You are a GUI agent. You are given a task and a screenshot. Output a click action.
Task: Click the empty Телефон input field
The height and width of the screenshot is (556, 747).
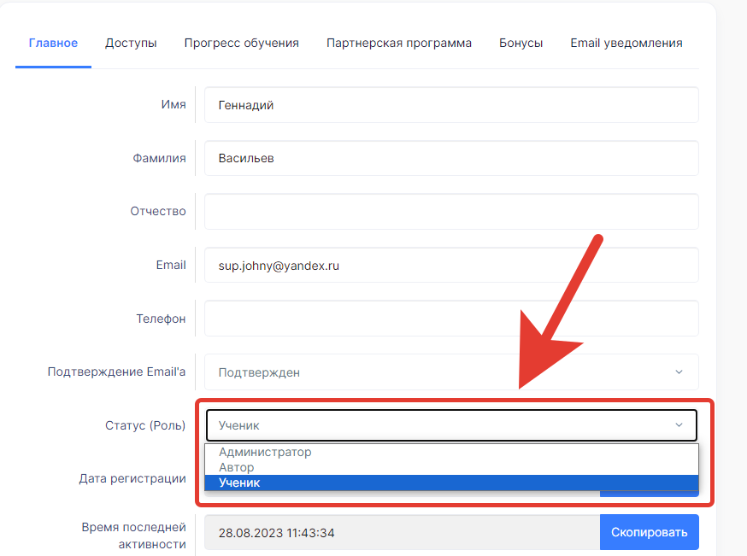point(450,319)
